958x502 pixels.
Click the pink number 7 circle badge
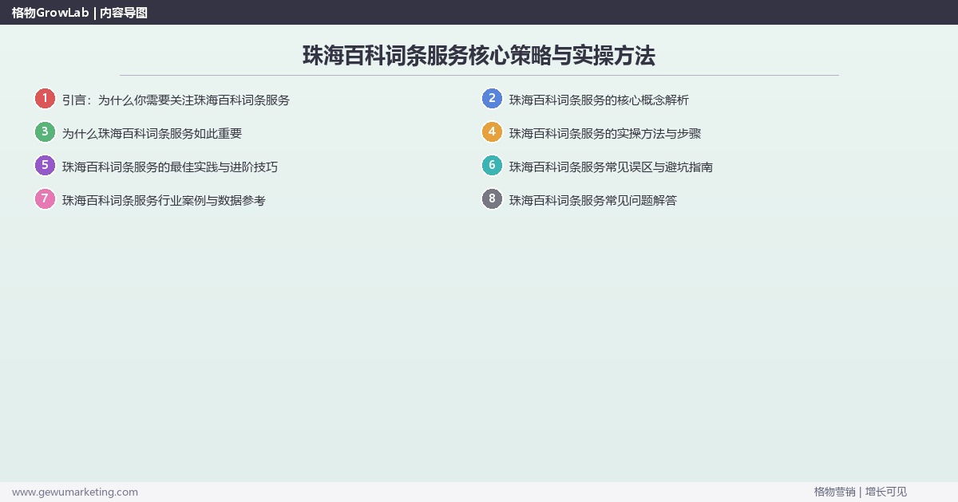(45, 199)
